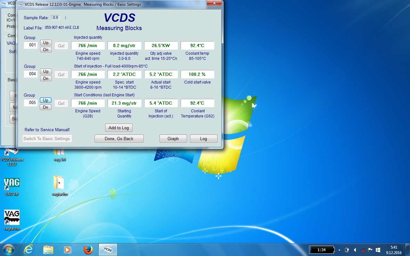Select the VCDS taskbar button
Image resolution: width=410 pixels, height=256 pixels.
pos(108,250)
